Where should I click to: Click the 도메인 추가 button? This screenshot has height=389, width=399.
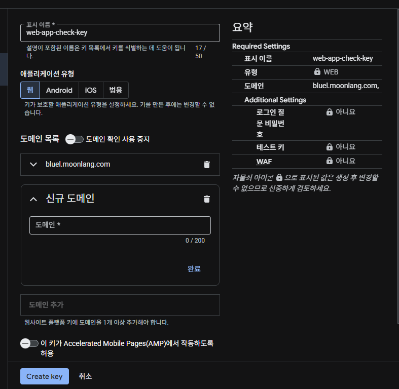(120, 305)
